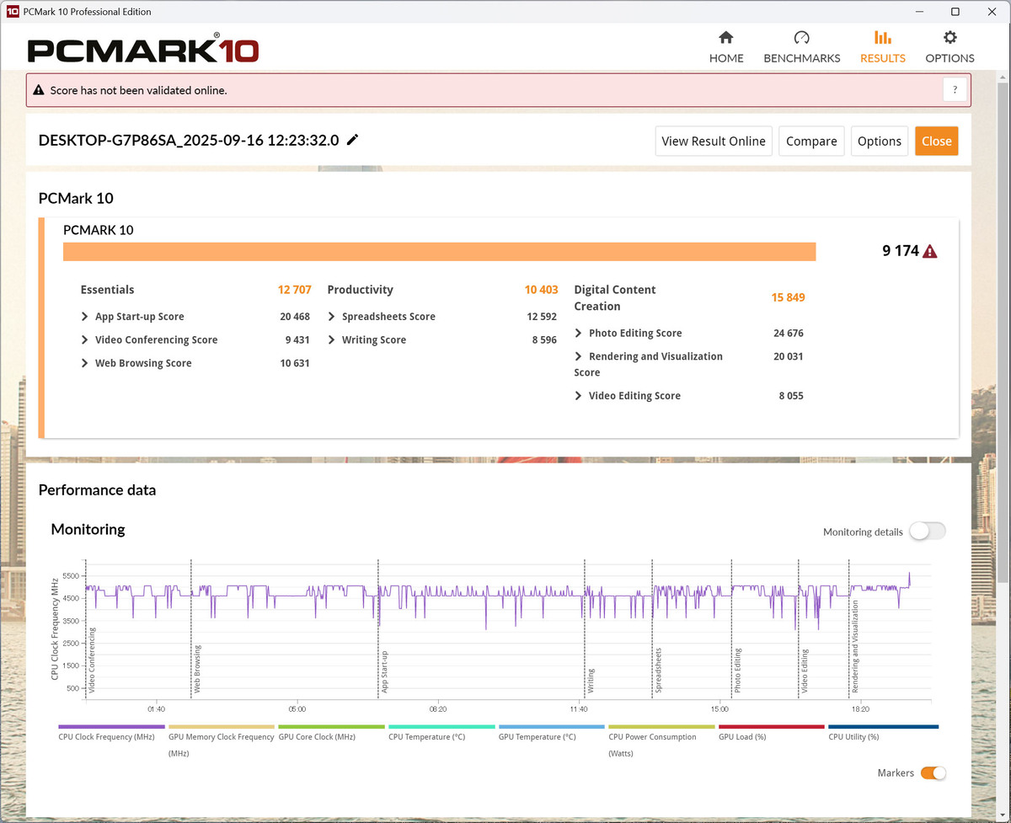Select the Results bar chart icon
The width and height of the screenshot is (1011, 823).
(882, 38)
